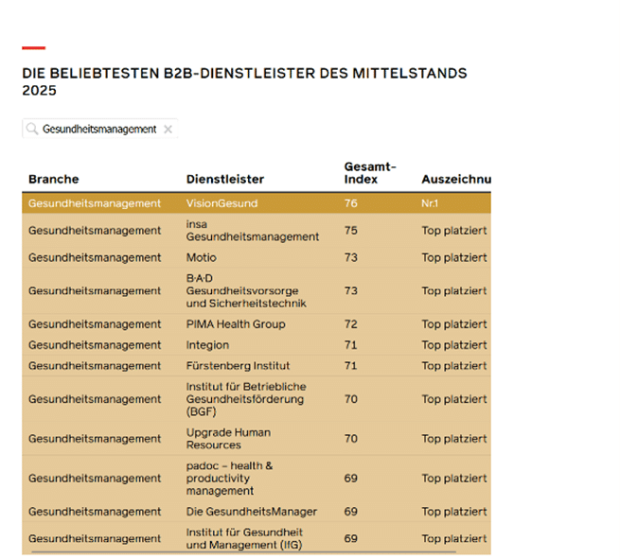Click the PIMA Health Group entry
Screen dimensions: 620x559
pos(236,323)
